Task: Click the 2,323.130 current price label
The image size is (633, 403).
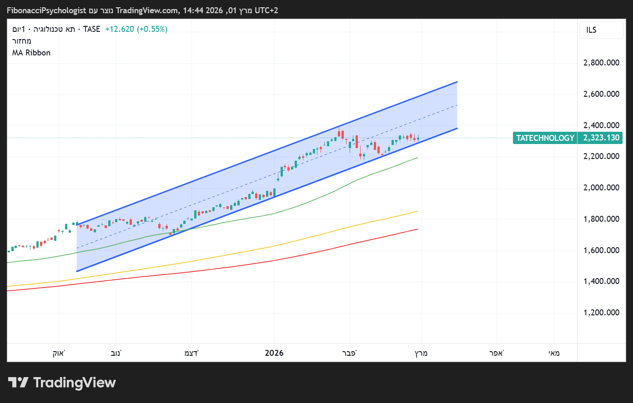Action: click(x=601, y=138)
